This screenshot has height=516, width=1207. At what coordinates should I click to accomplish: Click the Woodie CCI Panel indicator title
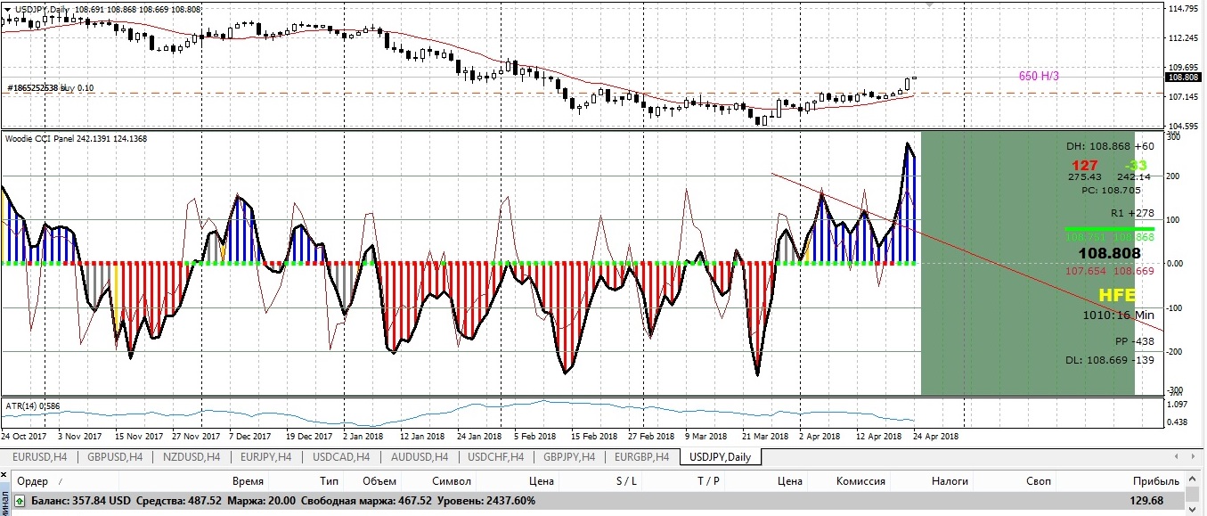(76, 138)
